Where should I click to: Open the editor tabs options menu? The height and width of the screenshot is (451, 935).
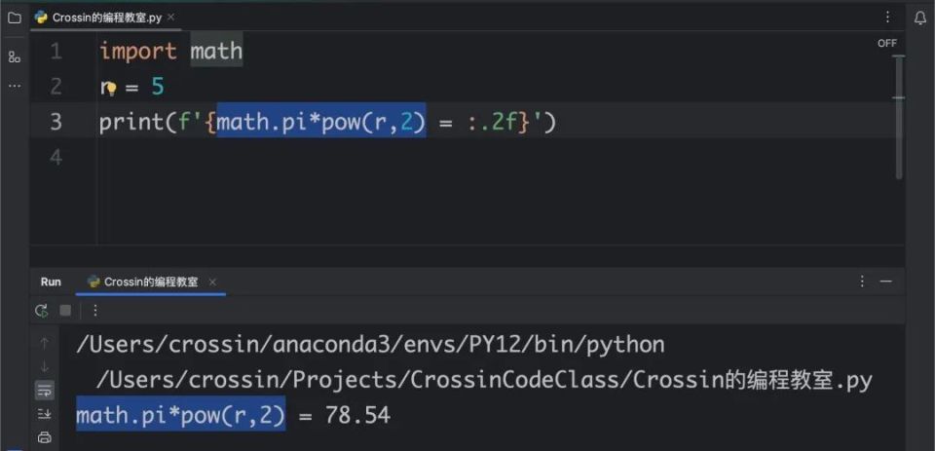tap(888, 18)
